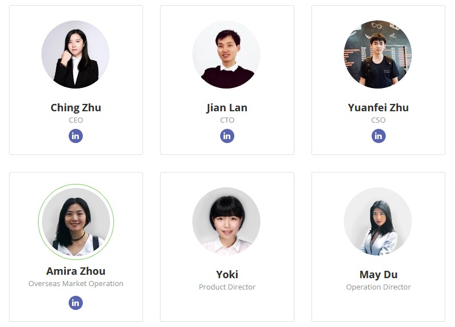This screenshot has height=327, width=455.
Task: Select the Ching Zhu name heading
Action: coord(76,107)
